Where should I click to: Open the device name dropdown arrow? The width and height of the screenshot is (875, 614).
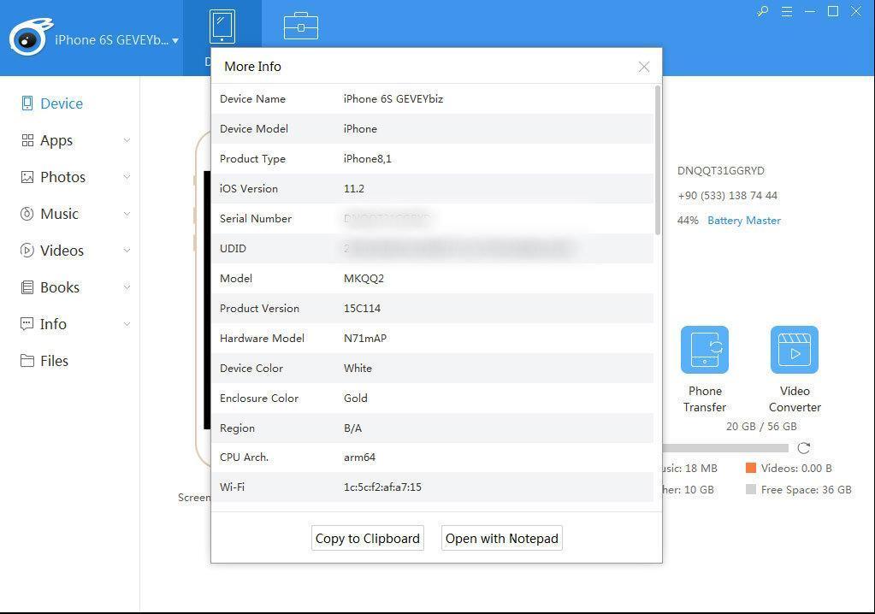coord(175,41)
